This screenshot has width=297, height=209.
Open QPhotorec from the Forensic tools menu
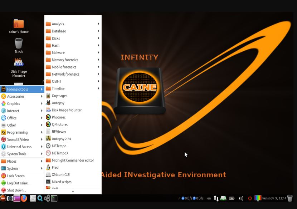tap(73, 124)
